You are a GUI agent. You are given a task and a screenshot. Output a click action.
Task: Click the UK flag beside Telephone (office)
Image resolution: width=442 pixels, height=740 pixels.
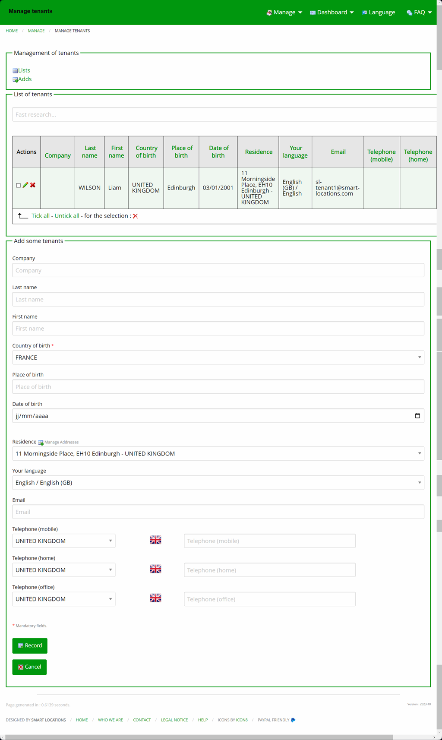[x=155, y=598]
